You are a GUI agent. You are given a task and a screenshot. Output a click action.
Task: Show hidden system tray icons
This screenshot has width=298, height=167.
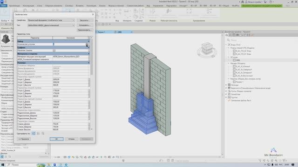pos(265,165)
